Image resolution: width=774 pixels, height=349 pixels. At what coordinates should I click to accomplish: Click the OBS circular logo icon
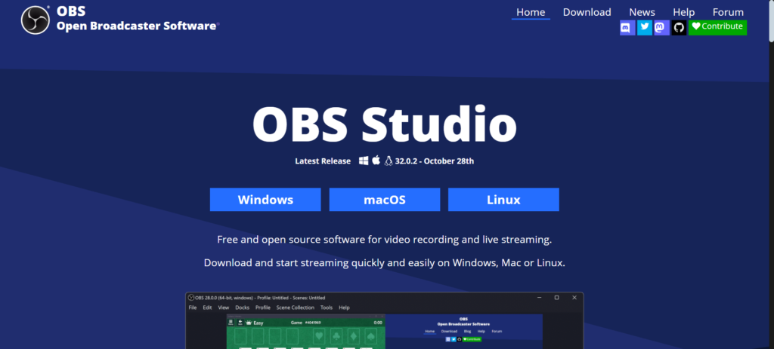[x=34, y=20]
